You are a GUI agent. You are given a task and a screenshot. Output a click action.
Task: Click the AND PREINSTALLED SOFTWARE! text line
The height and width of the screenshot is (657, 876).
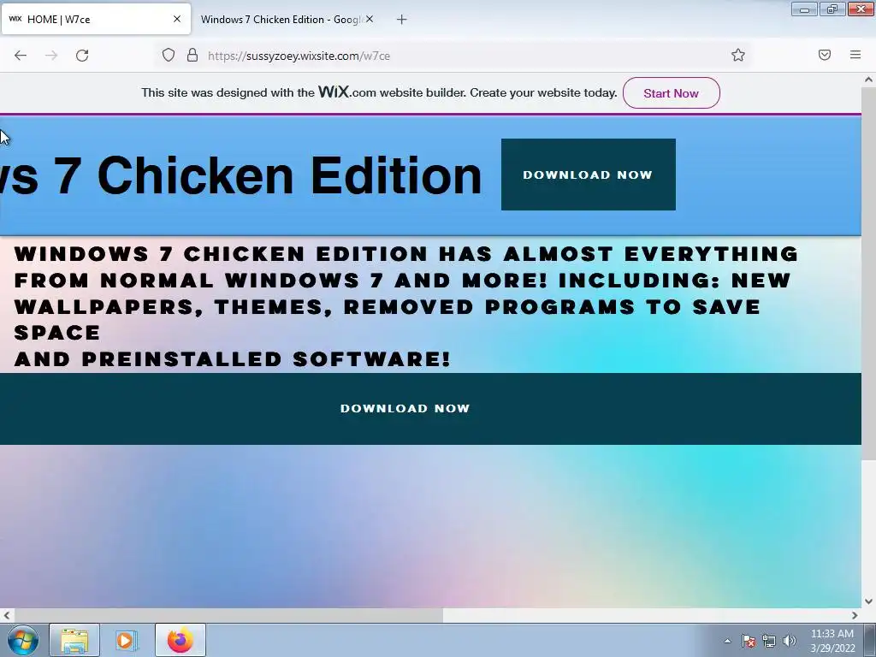[x=233, y=358]
